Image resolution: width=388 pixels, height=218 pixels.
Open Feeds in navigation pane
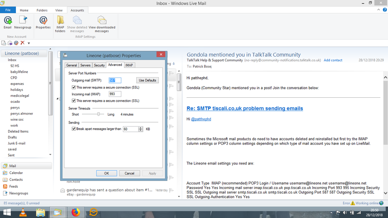pyautogui.click(x=14, y=187)
